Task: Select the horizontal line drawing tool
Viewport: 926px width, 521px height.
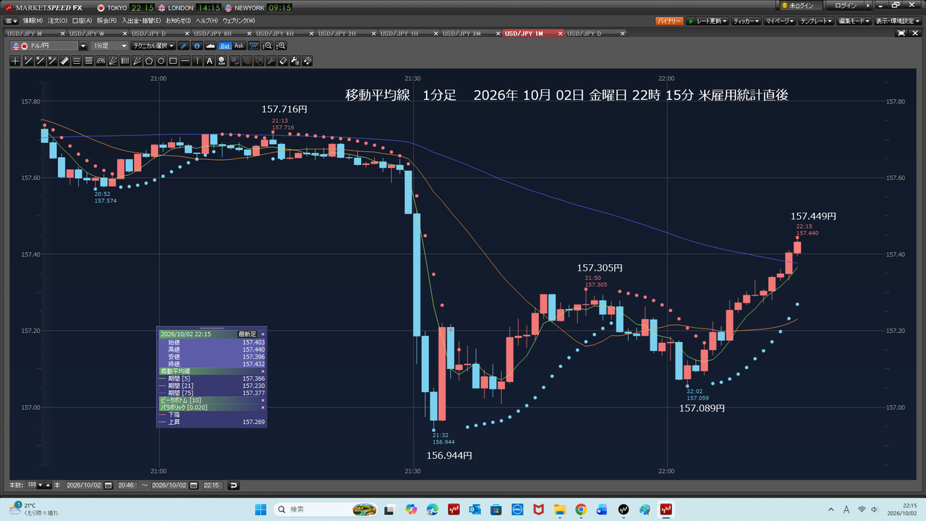Action: click(186, 61)
